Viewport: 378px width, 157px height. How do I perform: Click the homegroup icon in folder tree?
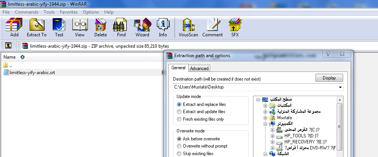[272, 112]
